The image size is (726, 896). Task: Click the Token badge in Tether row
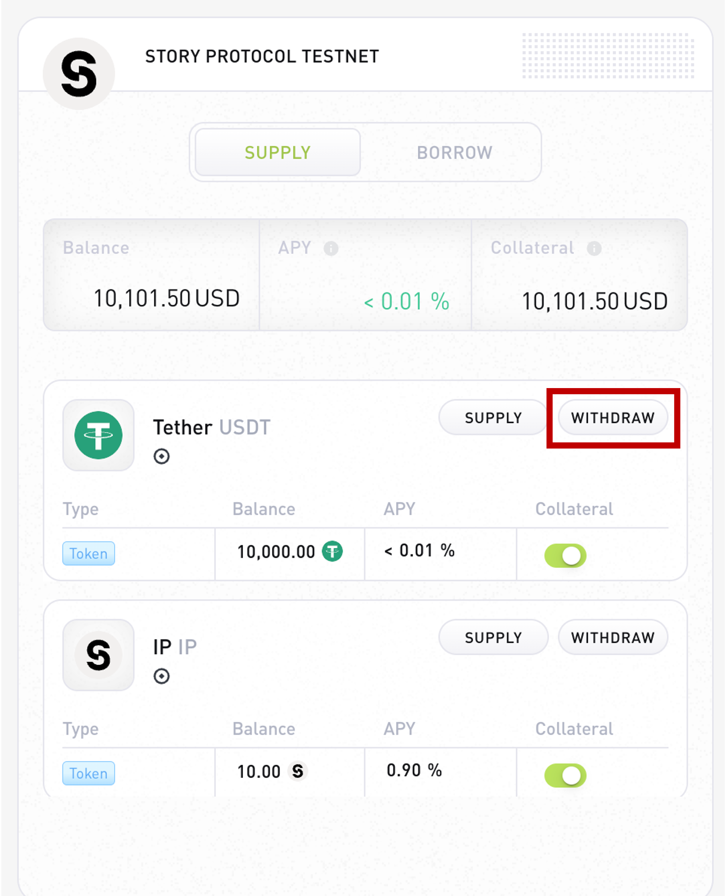pyautogui.click(x=89, y=553)
